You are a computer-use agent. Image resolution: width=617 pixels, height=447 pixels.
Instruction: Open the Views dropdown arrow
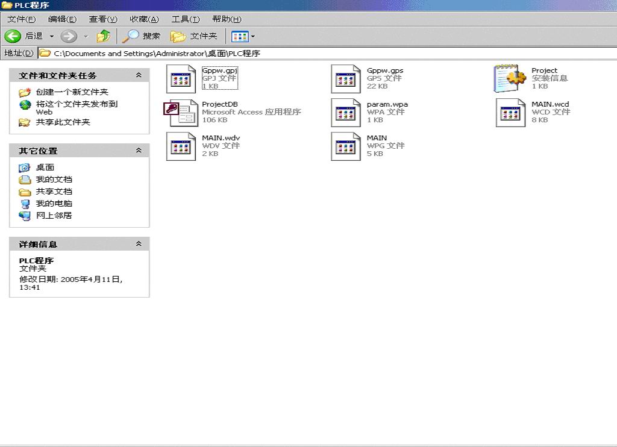pyautogui.click(x=253, y=37)
